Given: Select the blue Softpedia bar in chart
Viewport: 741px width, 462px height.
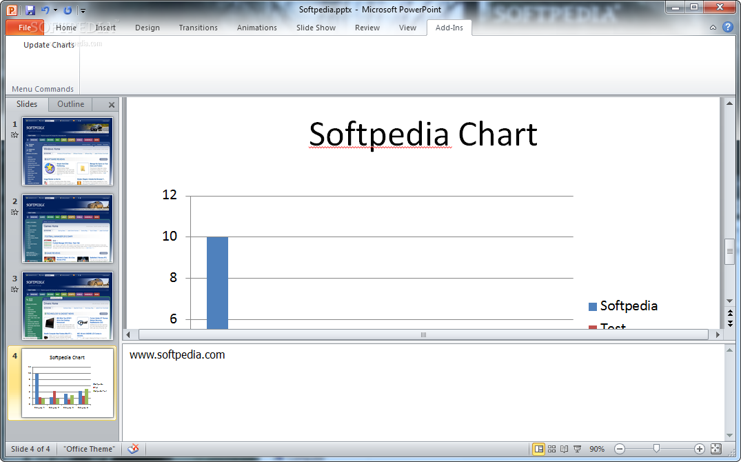Looking at the screenshot, I should click(217, 283).
